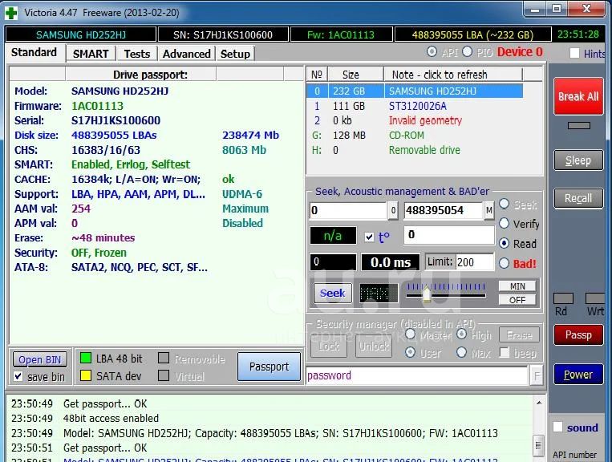
Task: Click the Wrt write indicator box
Action: (x=595, y=298)
